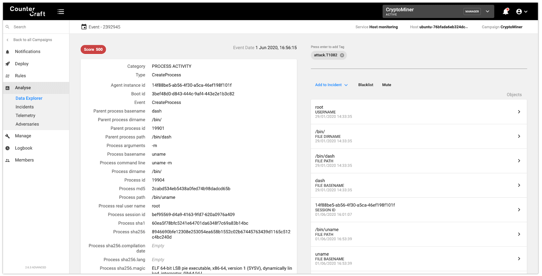The width and height of the screenshot is (542, 276).
Task: Open the Add to Incident dropdown
Action: [331, 85]
